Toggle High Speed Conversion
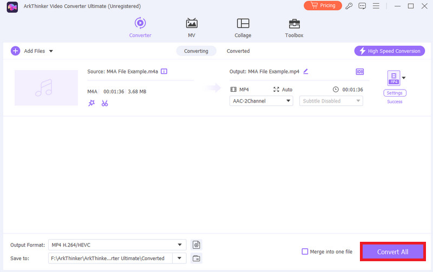 (x=389, y=51)
